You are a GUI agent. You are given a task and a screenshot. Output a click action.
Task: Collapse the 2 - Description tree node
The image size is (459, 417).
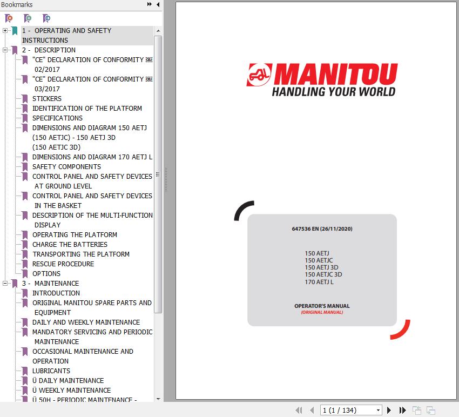(x=5, y=50)
